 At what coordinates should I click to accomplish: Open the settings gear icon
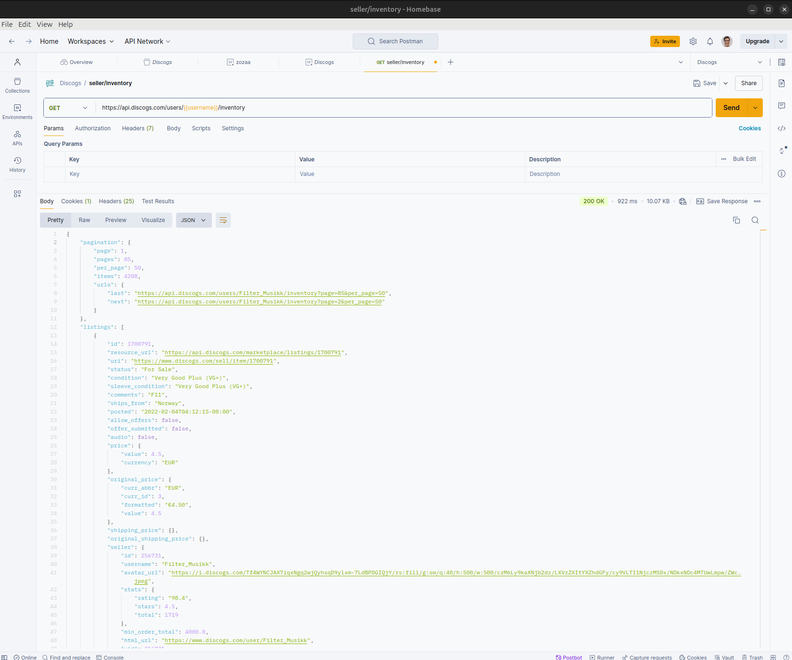point(693,41)
